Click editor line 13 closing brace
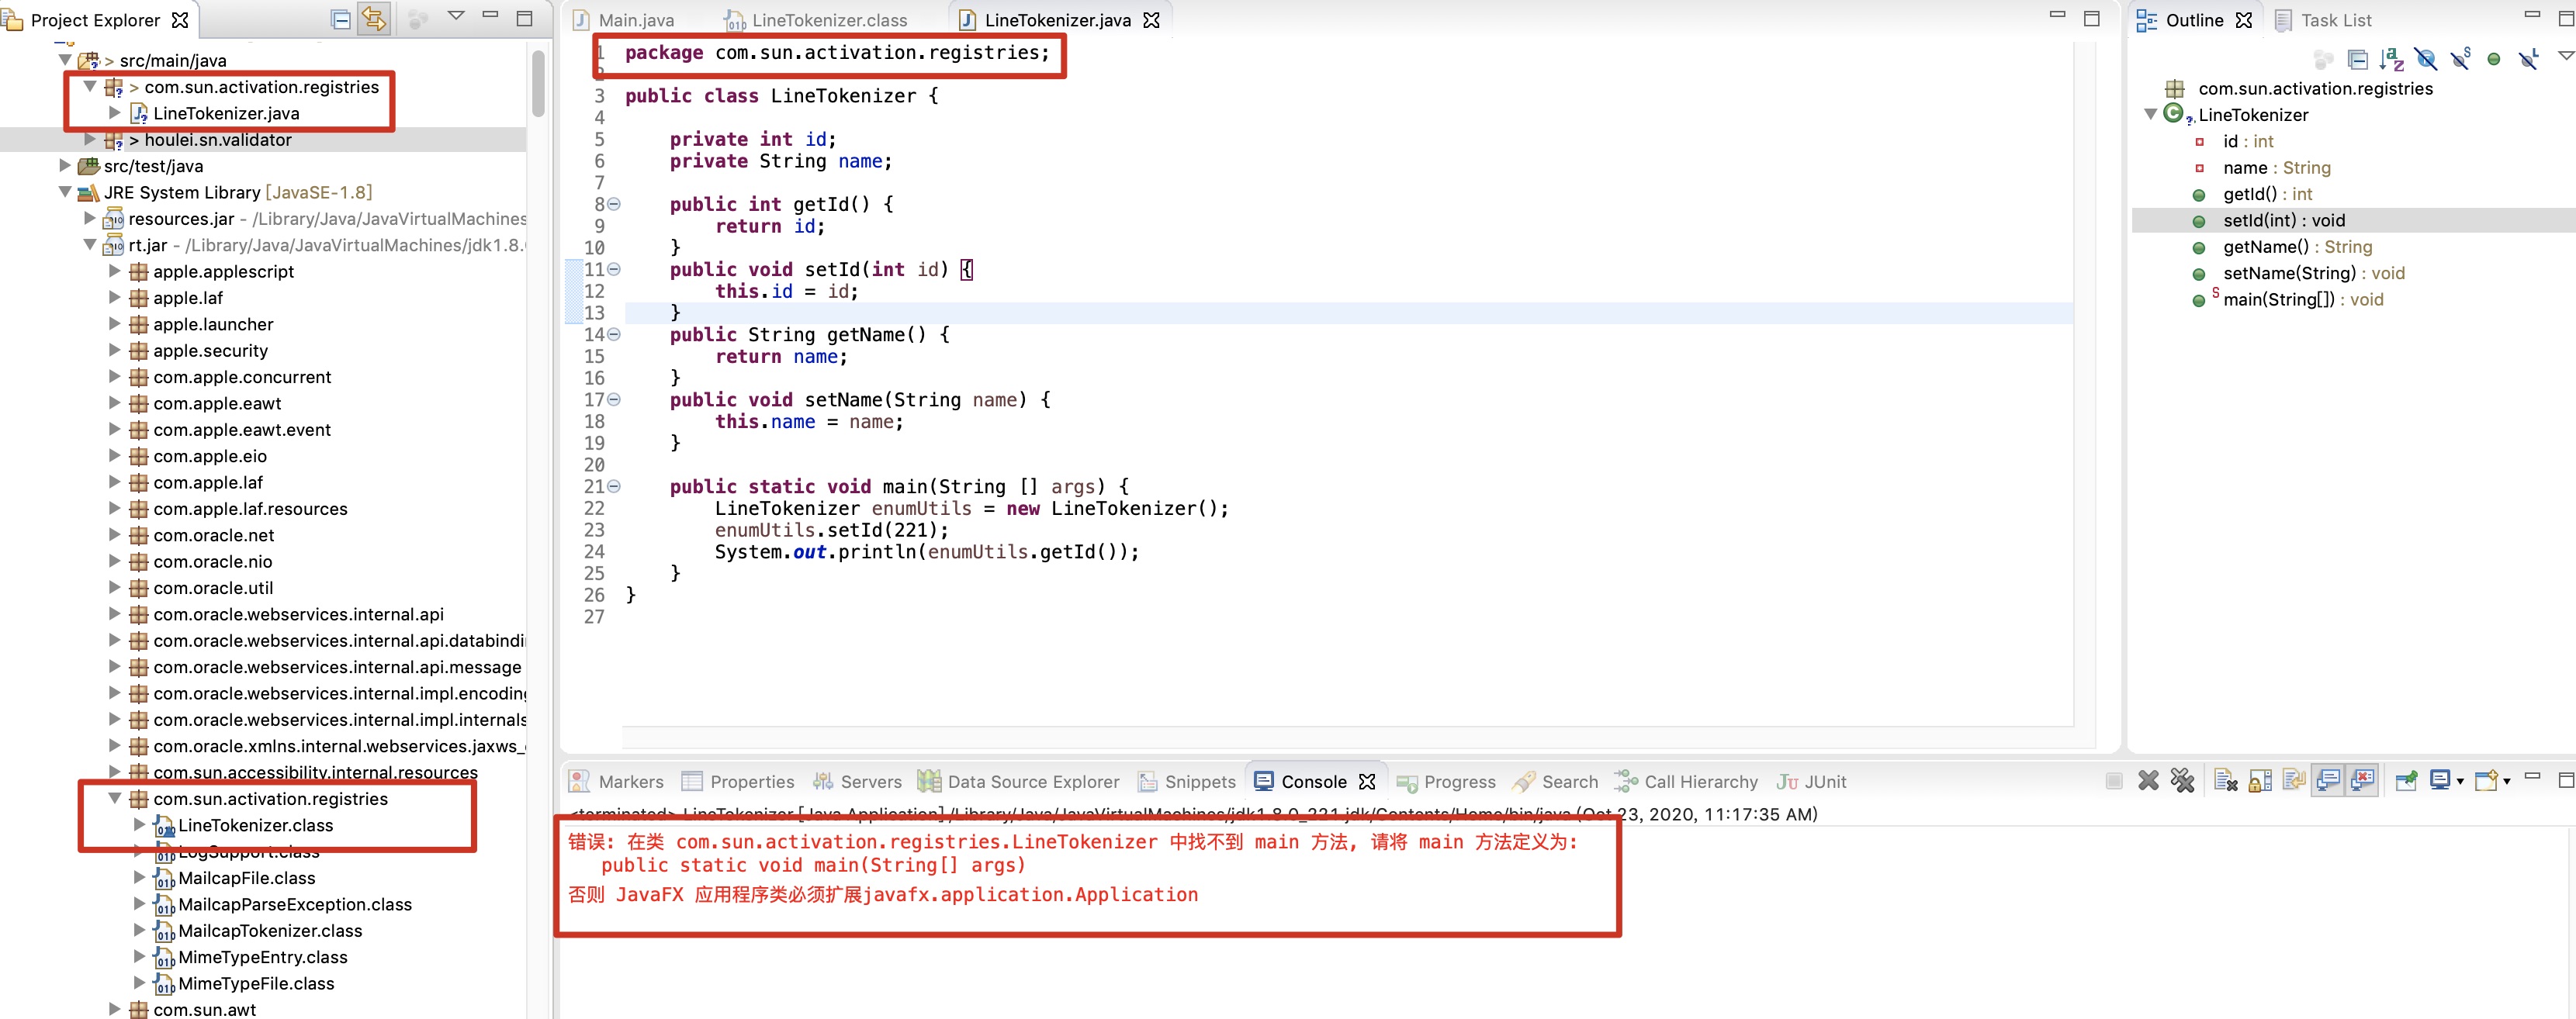This screenshot has width=2576, height=1019. pos(675,313)
